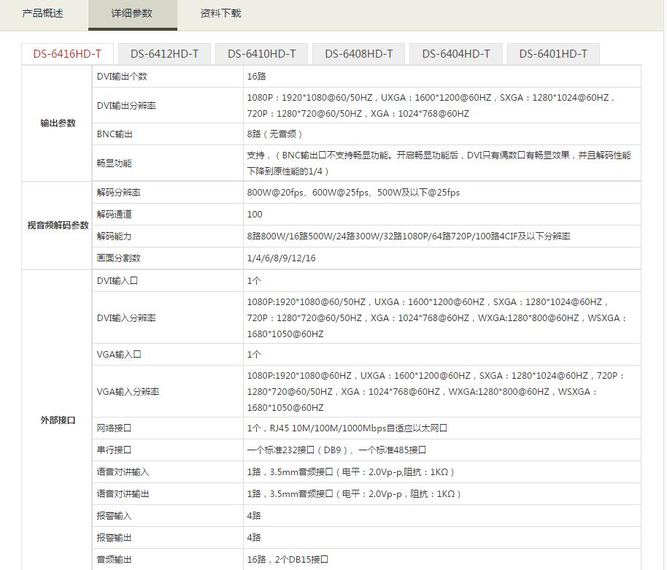
Task: Switch to the DS-6412HD-T model tab
Action: [x=164, y=54]
